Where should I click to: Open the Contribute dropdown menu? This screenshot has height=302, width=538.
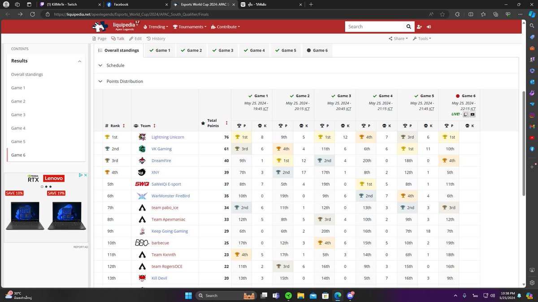[226, 27]
